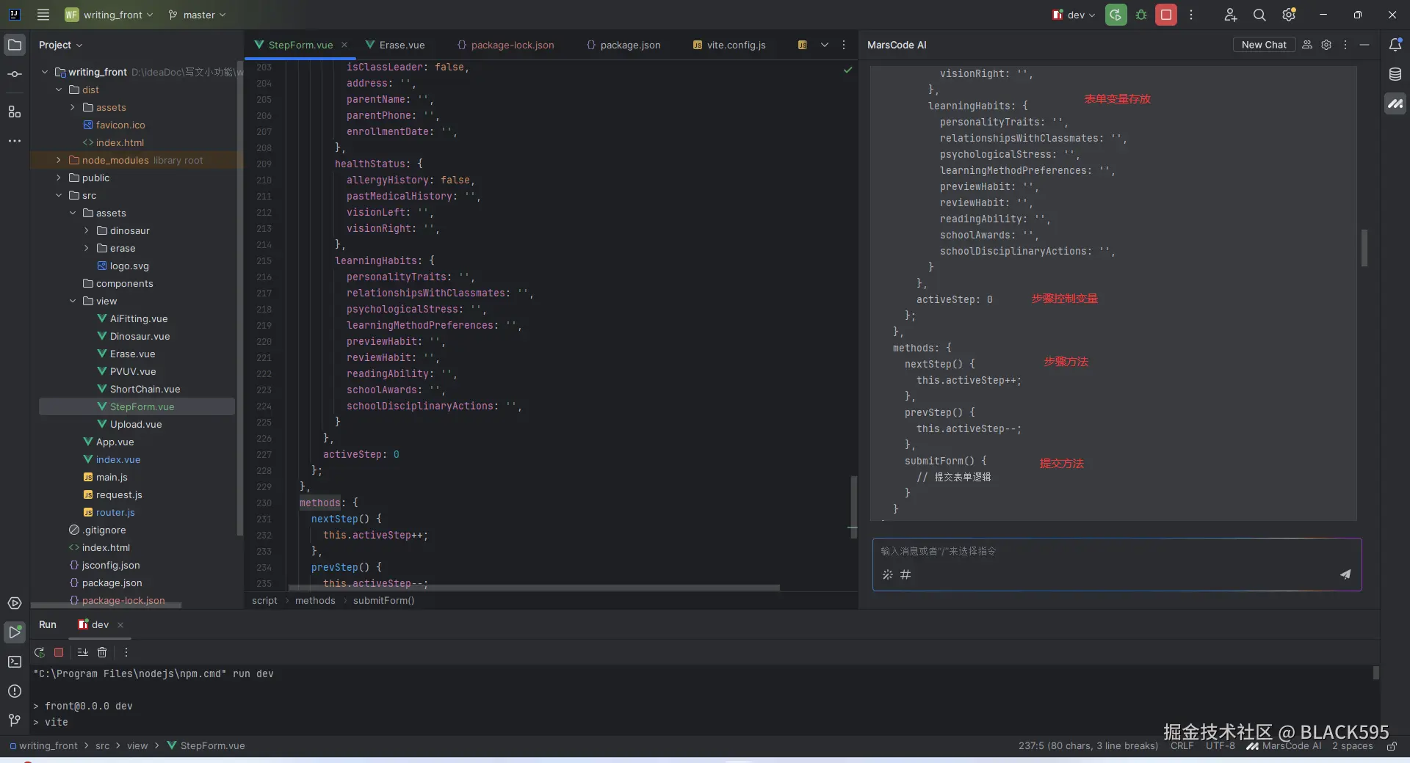This screenshot has height=763, width=1410.
Task: Open more options in MarsCode panel header
Action: click(x=1345, y=45)
